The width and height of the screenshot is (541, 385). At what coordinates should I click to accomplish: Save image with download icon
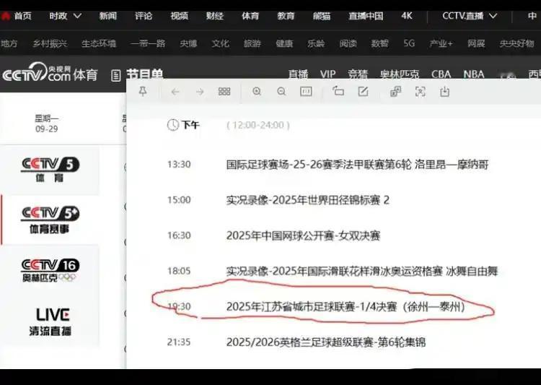(x=445, y=92)
